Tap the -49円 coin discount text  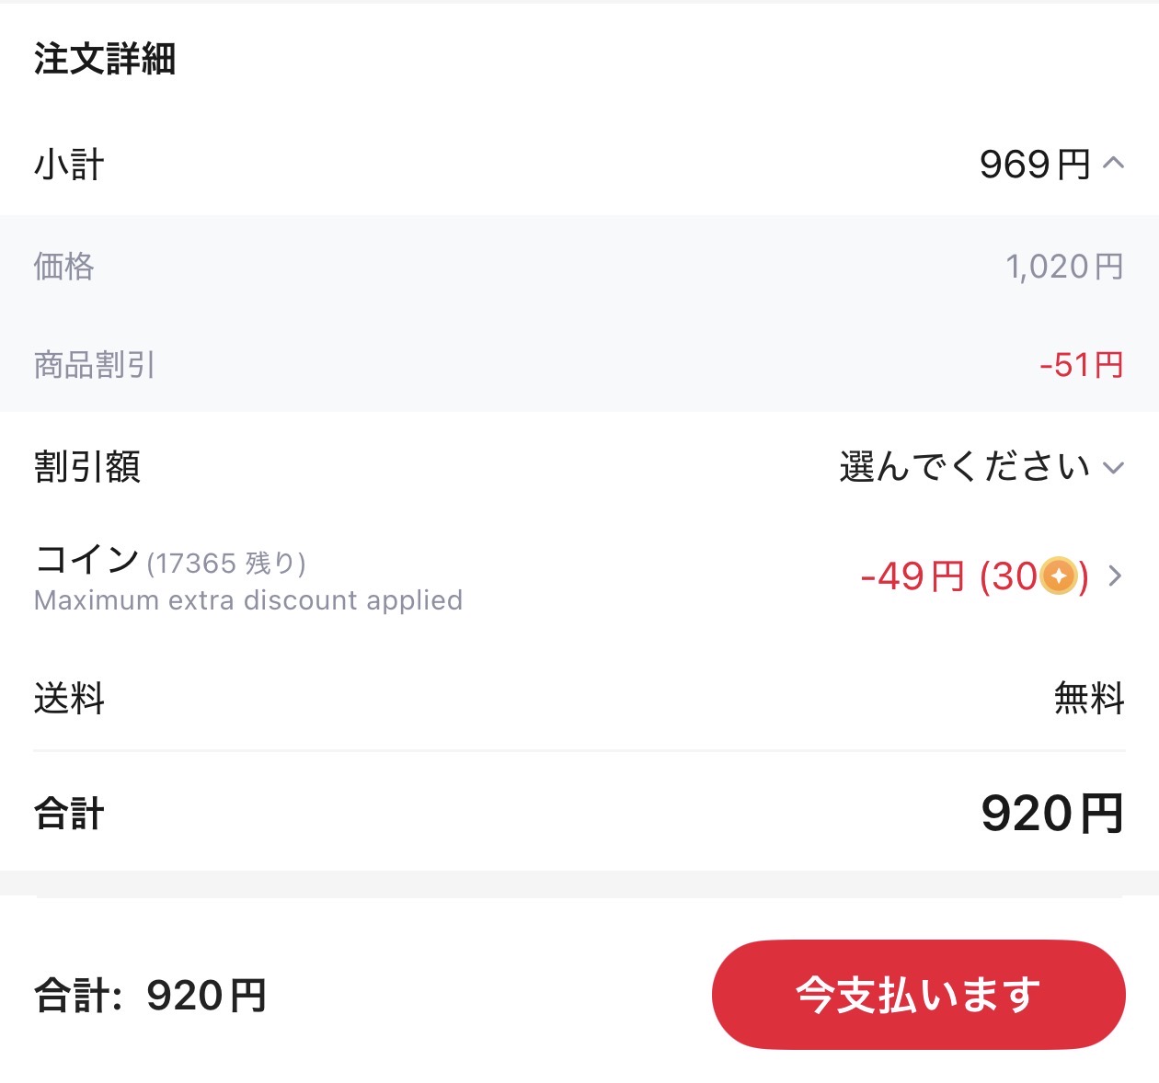(912, 576)
